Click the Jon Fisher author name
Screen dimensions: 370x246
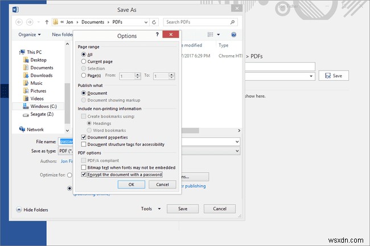point(67,161)
